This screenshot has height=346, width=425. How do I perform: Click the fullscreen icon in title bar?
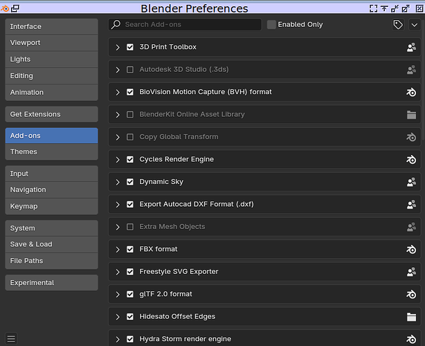pos(373,8)
